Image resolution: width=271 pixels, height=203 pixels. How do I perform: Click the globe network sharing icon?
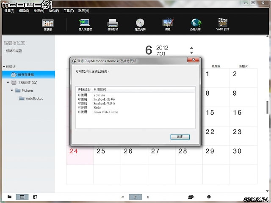195,23
